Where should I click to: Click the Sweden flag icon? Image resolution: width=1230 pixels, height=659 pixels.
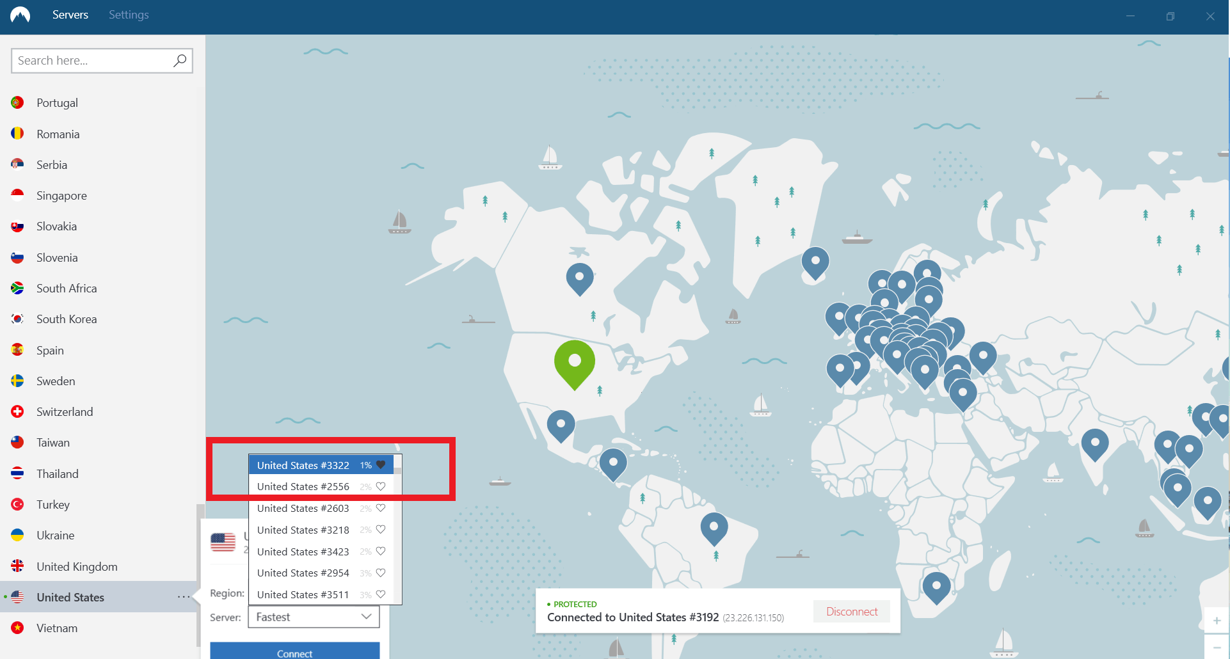(18, 381)
